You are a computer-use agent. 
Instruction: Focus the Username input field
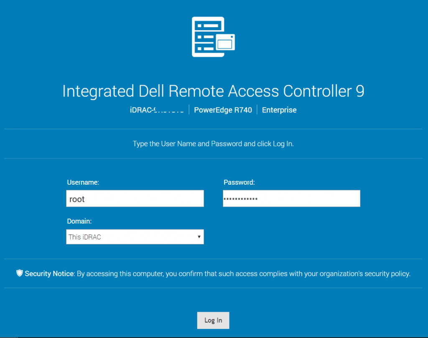click(x=135, y=199)
